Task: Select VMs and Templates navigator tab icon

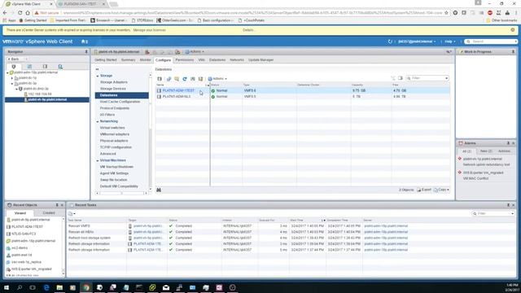Action: [x=29, y=67]
